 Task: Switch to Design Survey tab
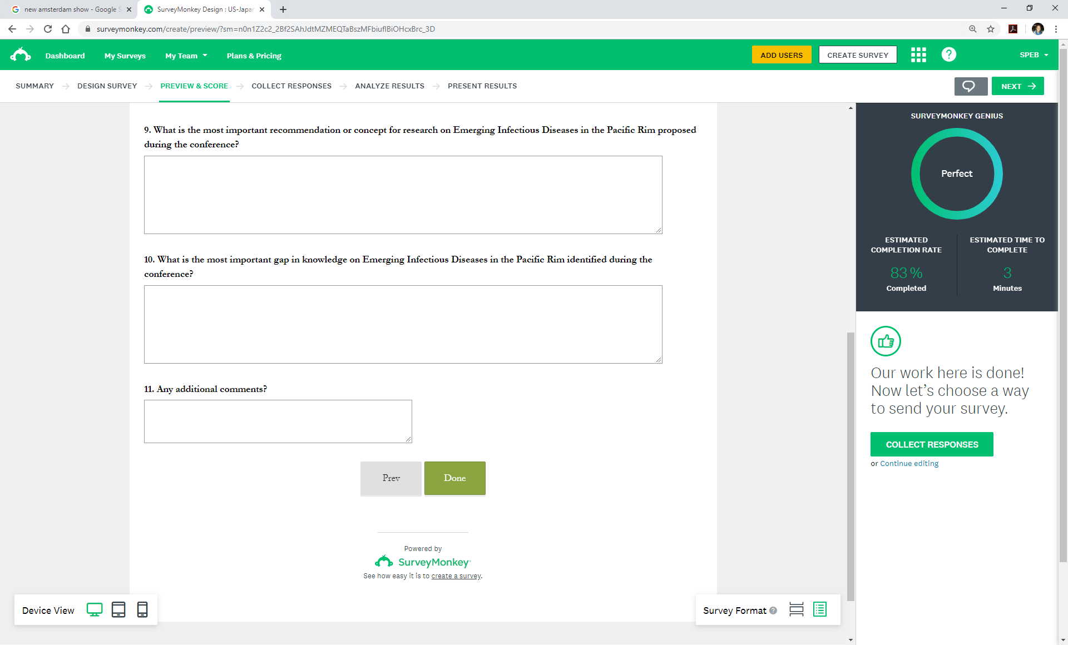coord(107,86)
